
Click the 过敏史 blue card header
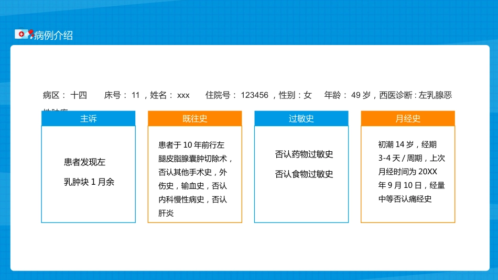pos(301,118)
